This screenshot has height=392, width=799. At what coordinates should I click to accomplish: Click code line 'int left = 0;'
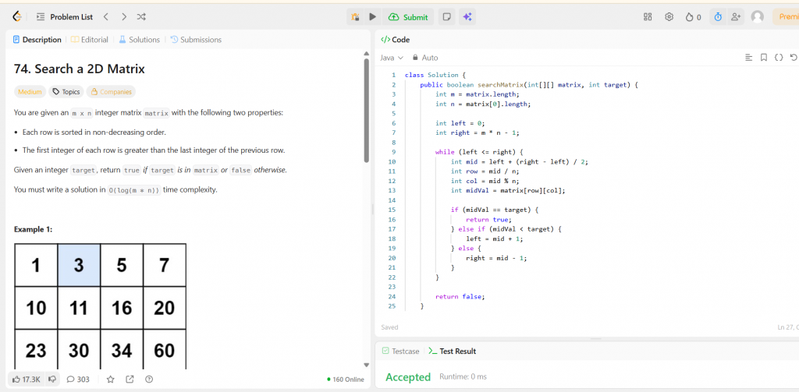pos(460,123)
